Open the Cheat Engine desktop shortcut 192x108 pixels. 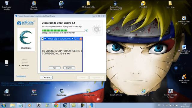[x=61, y=92]
